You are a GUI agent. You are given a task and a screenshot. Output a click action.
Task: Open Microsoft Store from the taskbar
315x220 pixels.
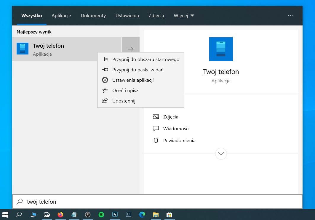pyautogui.click(x=169, y=215)
